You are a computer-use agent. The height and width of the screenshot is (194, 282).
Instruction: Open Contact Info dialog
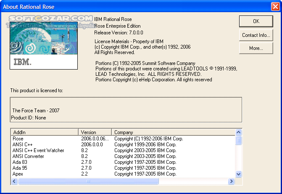click(x=256, y=35)
